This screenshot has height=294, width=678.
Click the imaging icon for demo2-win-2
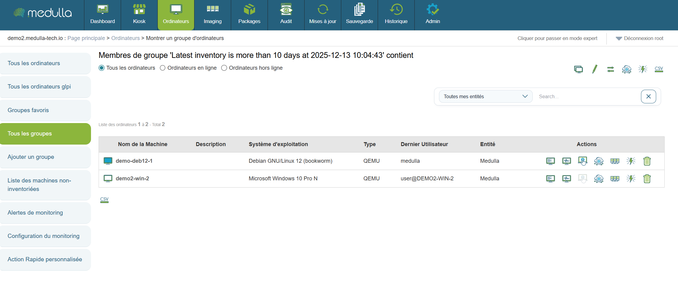click(615, 179)
